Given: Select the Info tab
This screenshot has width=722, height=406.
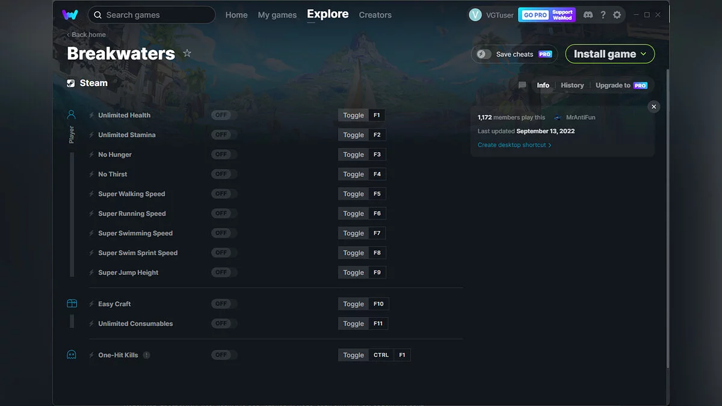Looking at the screenshot, I should click(543, 85).
